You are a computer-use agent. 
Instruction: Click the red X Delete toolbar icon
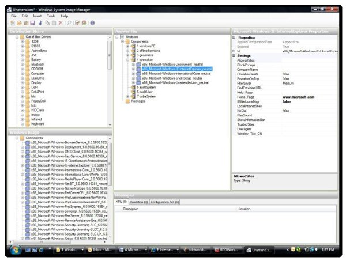(x=61, y=23)
